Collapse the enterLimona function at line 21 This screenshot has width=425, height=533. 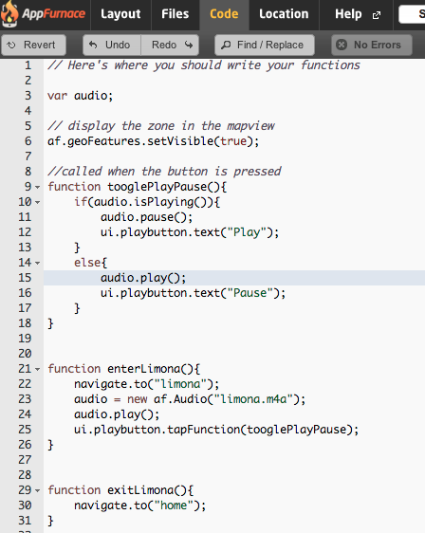(37, 369)
